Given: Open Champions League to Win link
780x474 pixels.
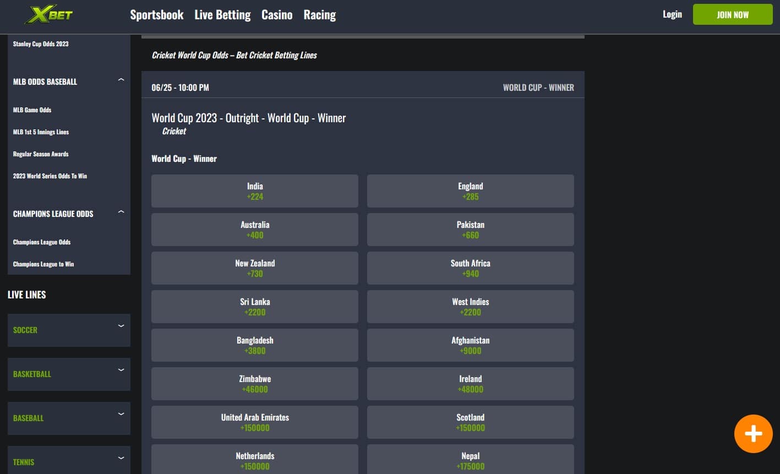Looking at the screenshot, I should click(x=43, y=264).
